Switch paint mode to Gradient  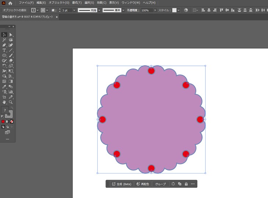(7, 122)
